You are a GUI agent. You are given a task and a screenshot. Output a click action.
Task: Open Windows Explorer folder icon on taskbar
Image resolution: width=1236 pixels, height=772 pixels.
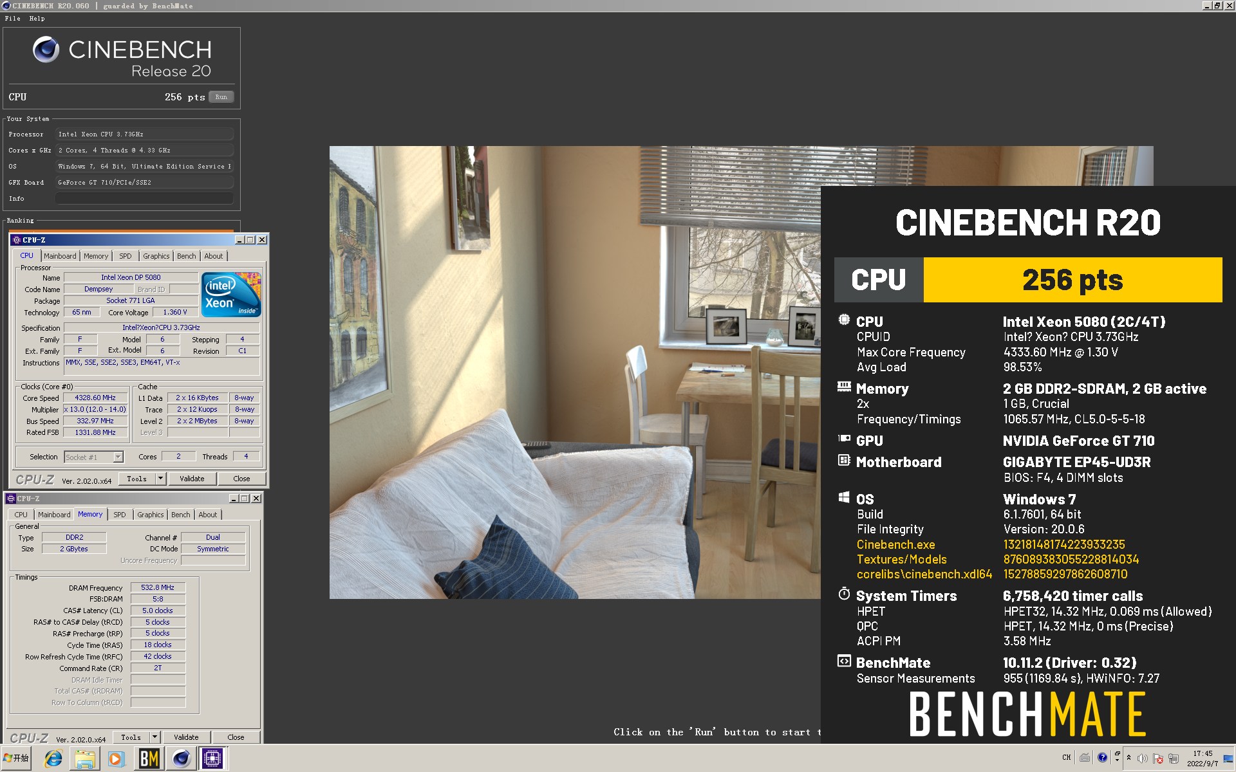pyautogui.click(x=84, y=759)
